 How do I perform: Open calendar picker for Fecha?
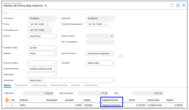pyautogui.click(x=47, y=24)
